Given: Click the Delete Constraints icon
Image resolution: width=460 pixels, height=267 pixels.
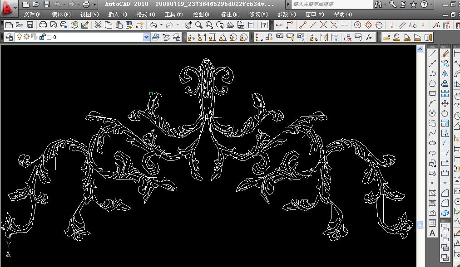Looking at the screenshot, I should click(x=348, y=37).
